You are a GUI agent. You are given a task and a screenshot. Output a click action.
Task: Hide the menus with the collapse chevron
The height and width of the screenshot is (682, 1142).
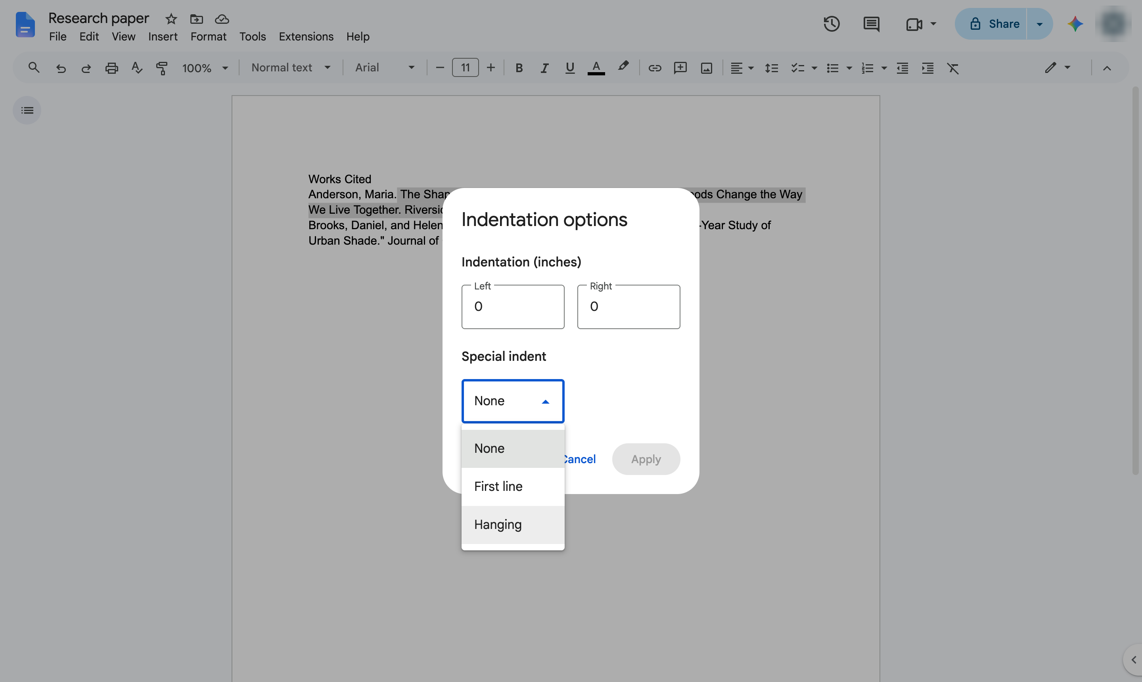[1107, 68]
